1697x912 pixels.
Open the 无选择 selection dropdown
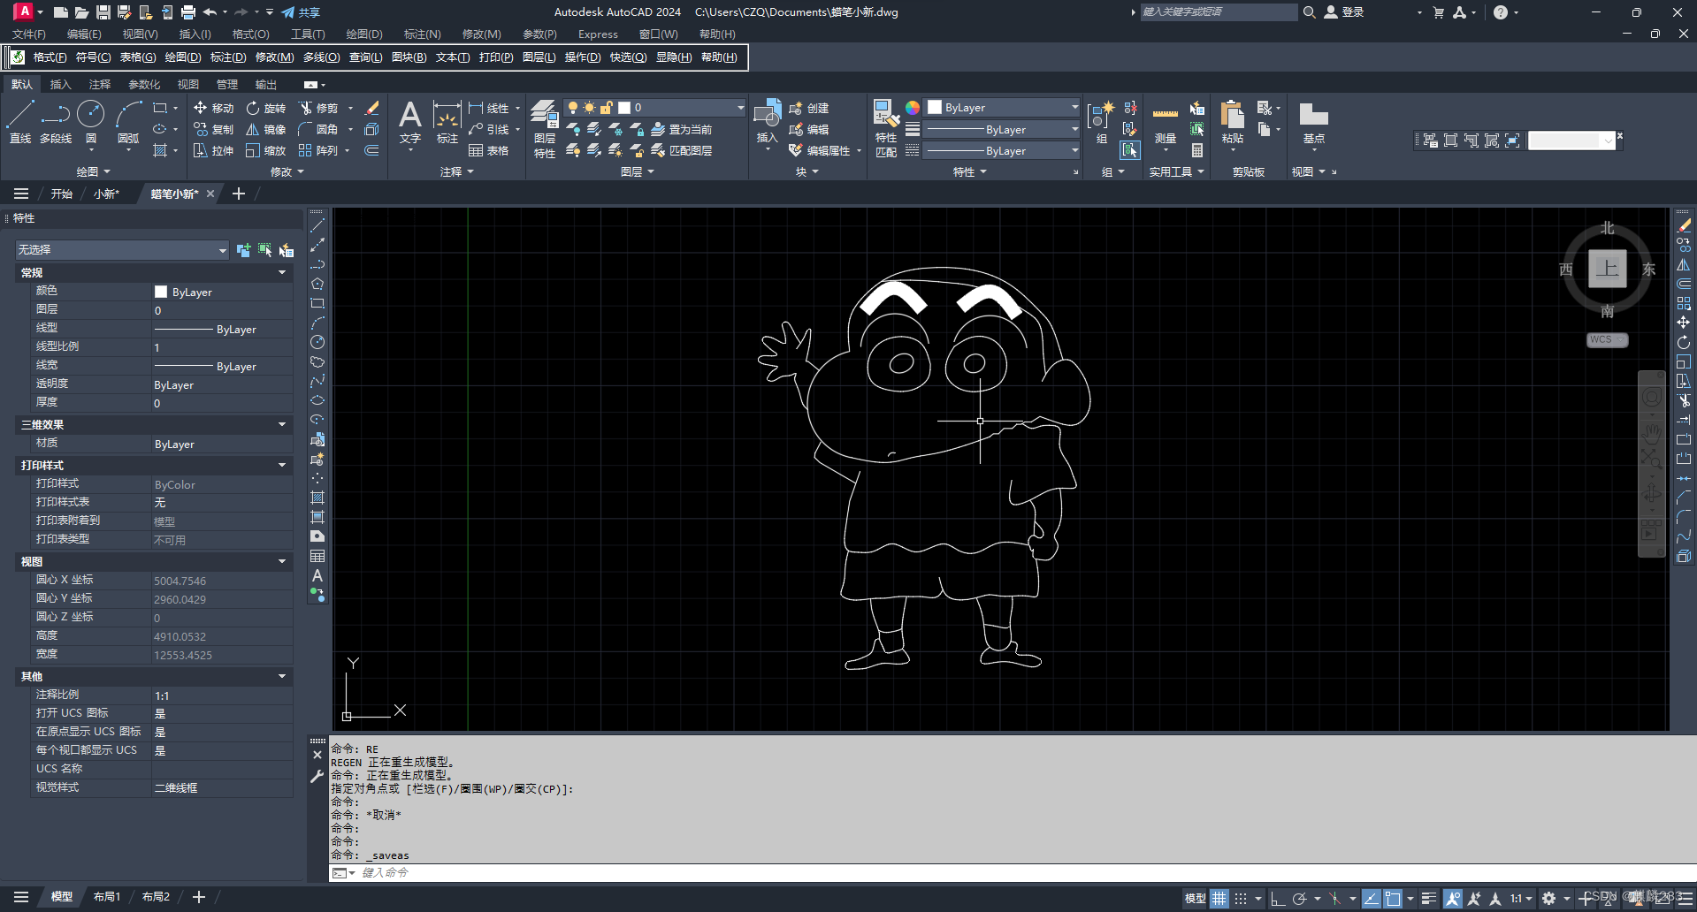122,250
